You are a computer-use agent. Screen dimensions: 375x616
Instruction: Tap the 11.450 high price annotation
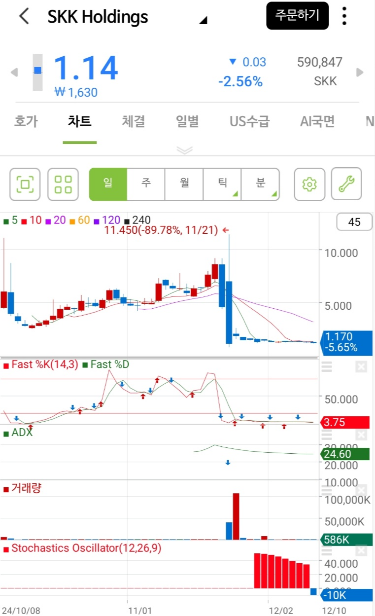(x=167, y=230)
